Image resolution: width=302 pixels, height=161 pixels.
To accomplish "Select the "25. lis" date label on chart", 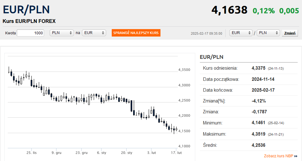I will click(x=32, y=153).
